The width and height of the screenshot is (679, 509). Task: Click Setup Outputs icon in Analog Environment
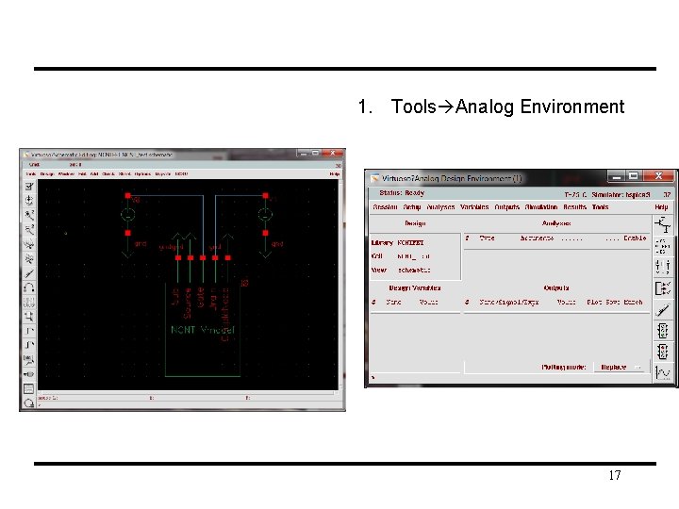click(x=663, y=288)
